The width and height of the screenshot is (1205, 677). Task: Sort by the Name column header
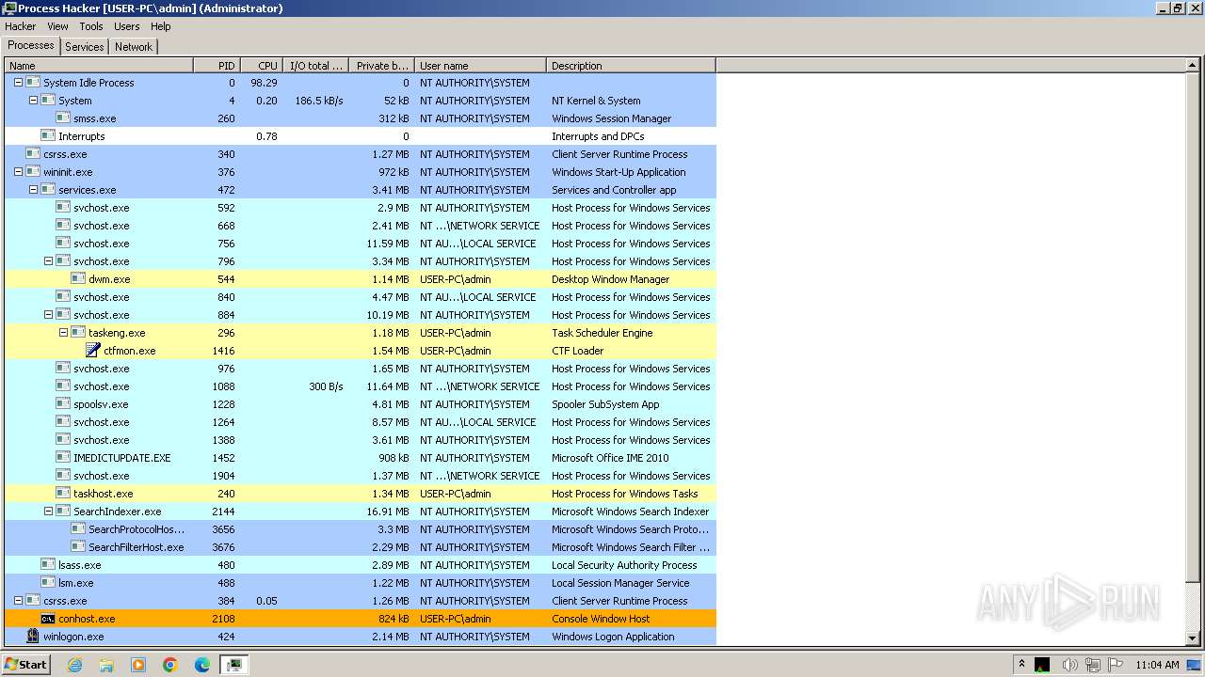point(99,66)
